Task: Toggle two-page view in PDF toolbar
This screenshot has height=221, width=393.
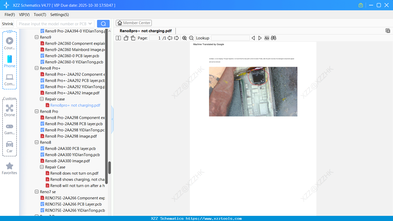Action: coord(118,38)
